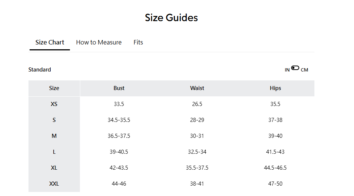The image size is (354, 196).
Task: Open the Fits tab
Action: pyautogui.click(x=138, y=42)
